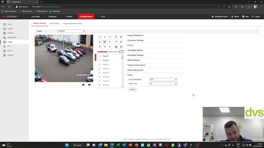The image size is (264, 148).
Task: Expand the Backlight Settings section
Action: [x=135, y=55]
